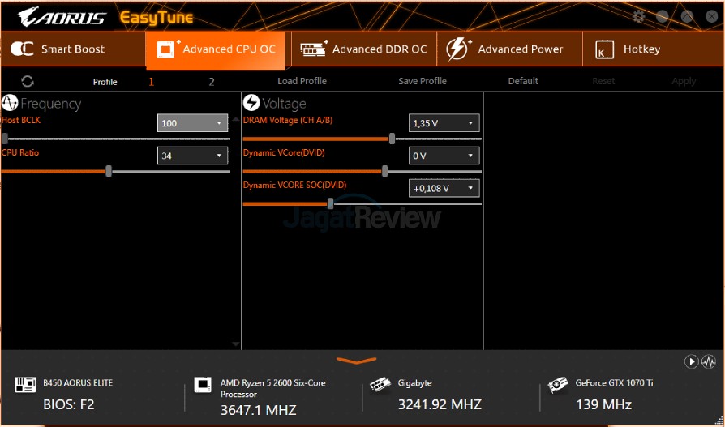Viewport: 725px width, 427px height.
Task: Click the motherboard icon beside B450 AORUS ELITE
Action: [x=25, y=385]
